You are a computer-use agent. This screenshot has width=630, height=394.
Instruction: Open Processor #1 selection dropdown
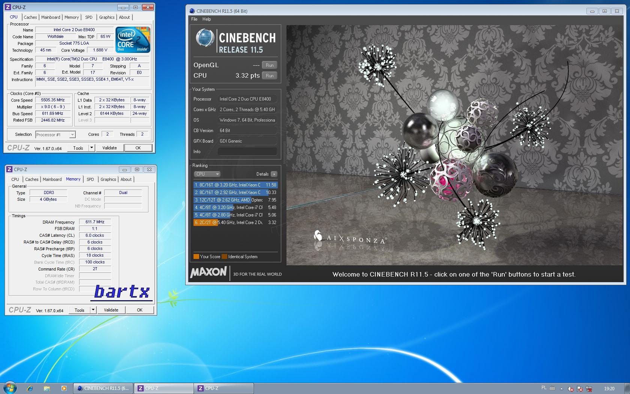pyautogui.click(x=55, y=134)
